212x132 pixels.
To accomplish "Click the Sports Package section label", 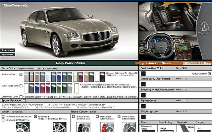I will [x=11, y=100].
